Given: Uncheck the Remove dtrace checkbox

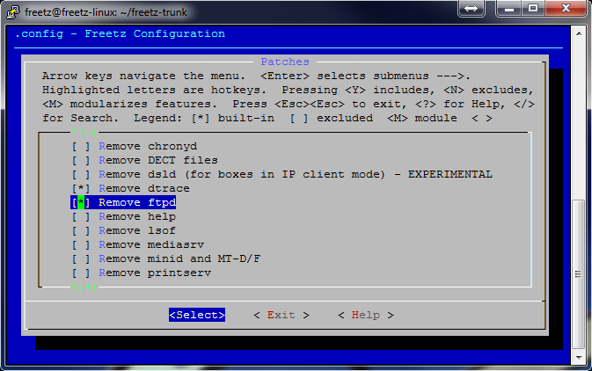Looking at the screenshot, I should tap(81, 189).
